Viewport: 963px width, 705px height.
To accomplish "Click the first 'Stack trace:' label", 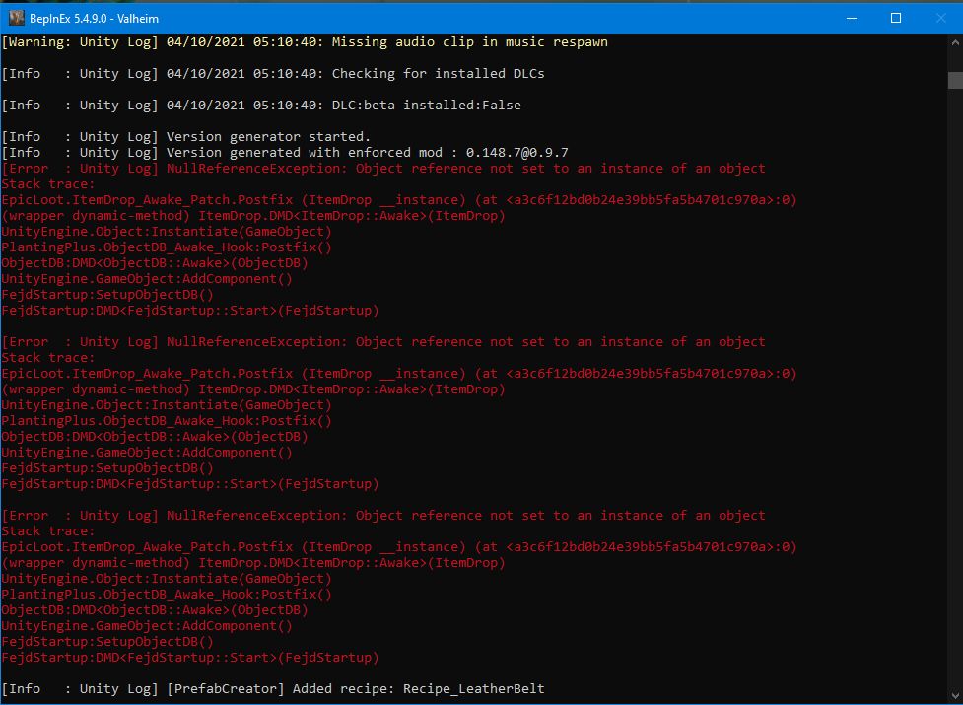I will (x=48, y=184).
